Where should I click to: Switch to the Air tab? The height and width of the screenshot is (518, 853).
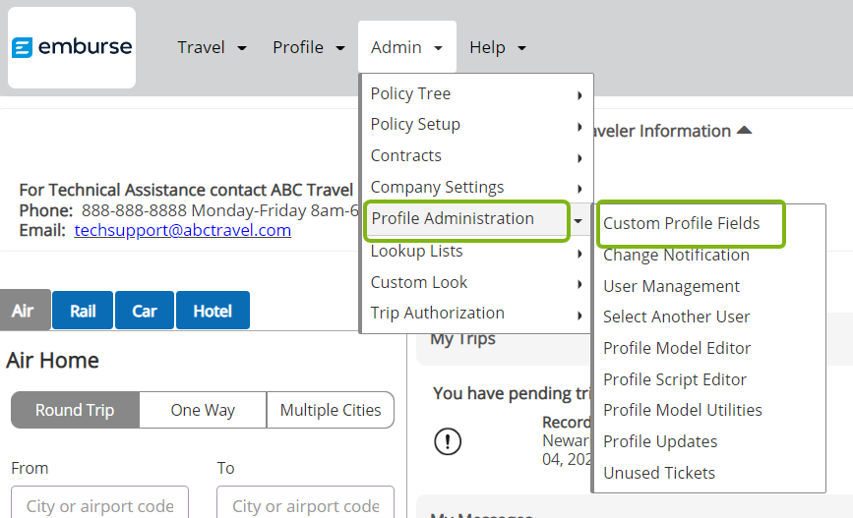click(x=25, y=311)
